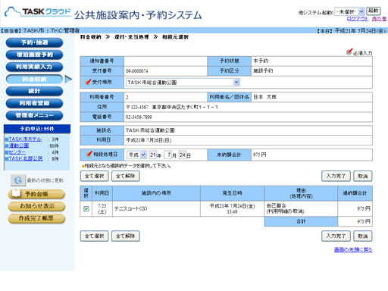The image size is (388, 291).
Task: Open the 管理者メニュー menu
Action: pos(34,115)
